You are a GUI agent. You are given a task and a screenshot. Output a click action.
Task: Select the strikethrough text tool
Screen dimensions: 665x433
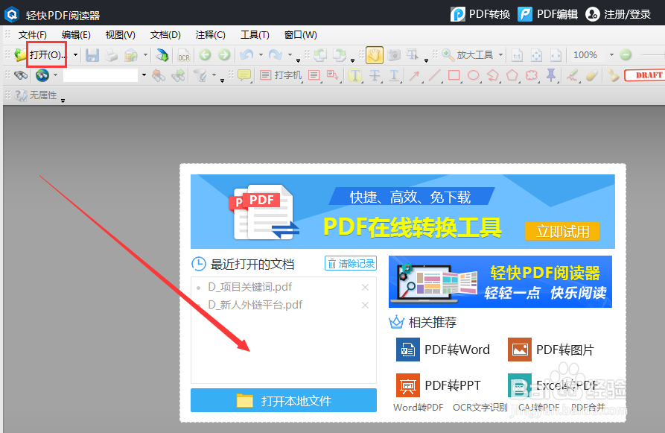coord(375,75)
